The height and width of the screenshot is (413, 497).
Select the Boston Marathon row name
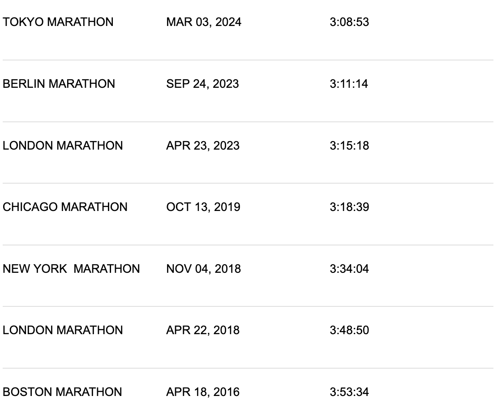(x=62, y=392)
